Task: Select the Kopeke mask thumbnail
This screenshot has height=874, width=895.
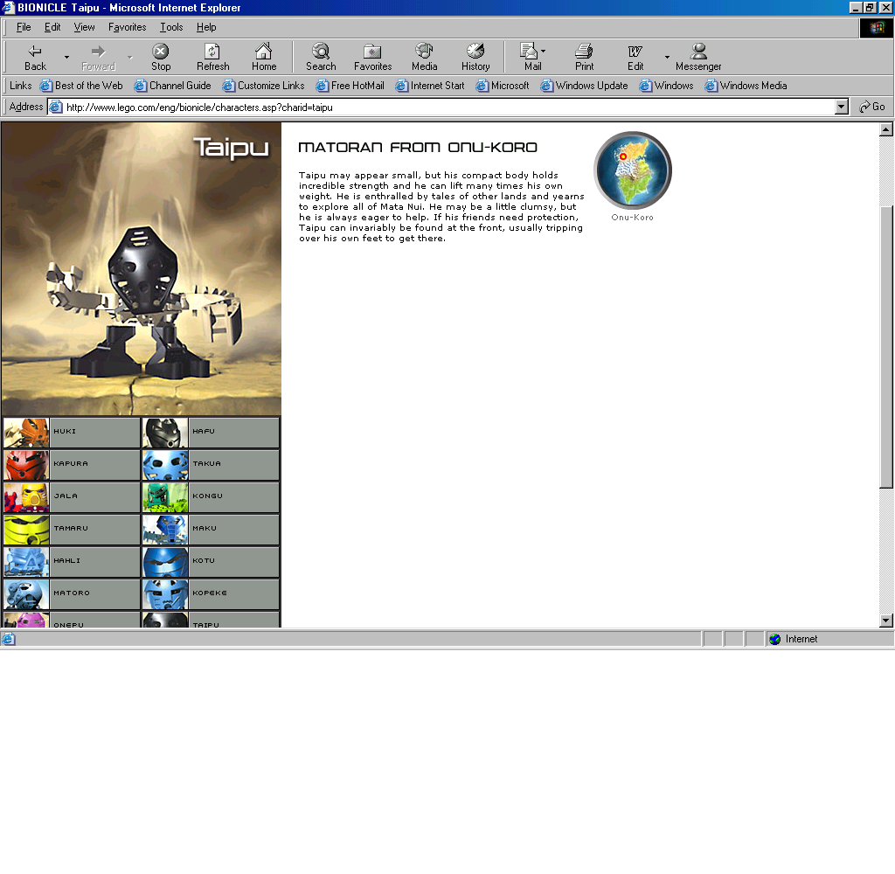Action: point(165,594)
